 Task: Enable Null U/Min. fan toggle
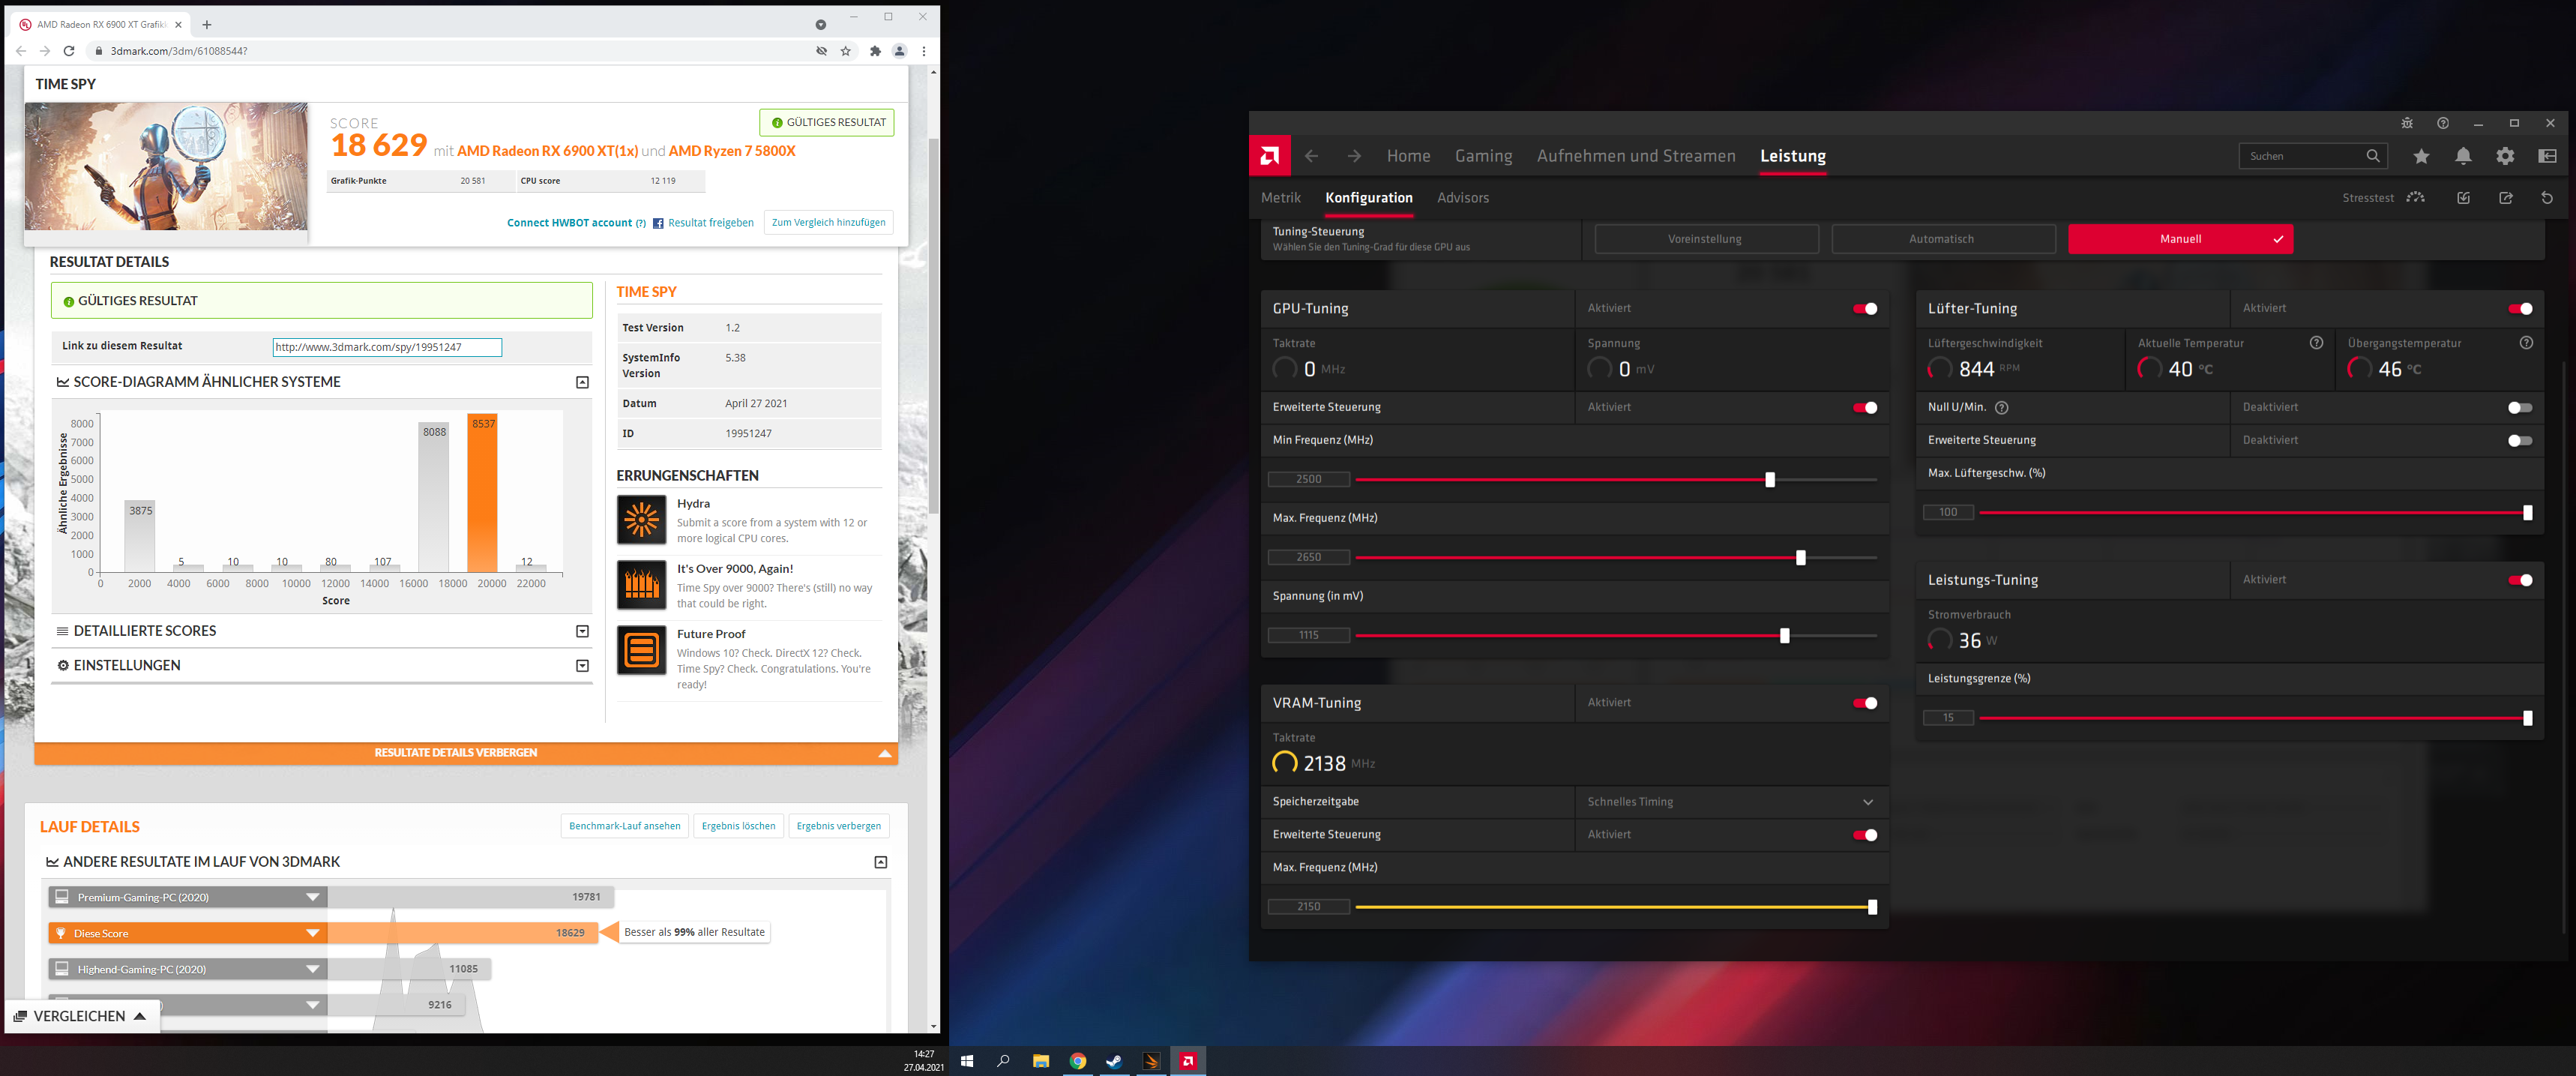pos(2519,408)
